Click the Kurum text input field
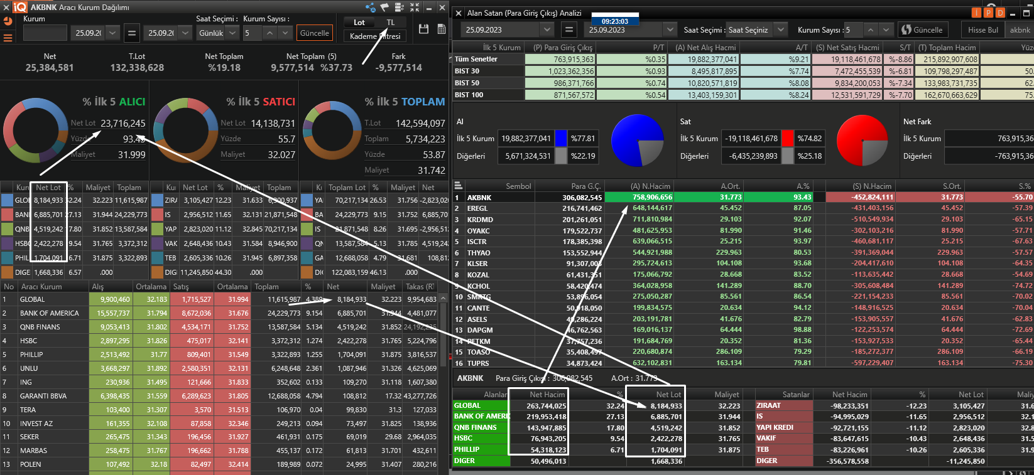 (x=45, y=33)
